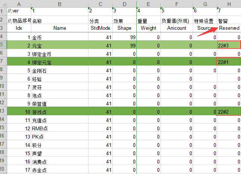Select the Weight header cell
241x174 pixels.
[x=148, y=28]
